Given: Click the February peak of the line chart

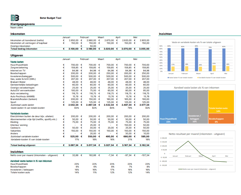Looking at the screenshot, I should click(188, 141).
